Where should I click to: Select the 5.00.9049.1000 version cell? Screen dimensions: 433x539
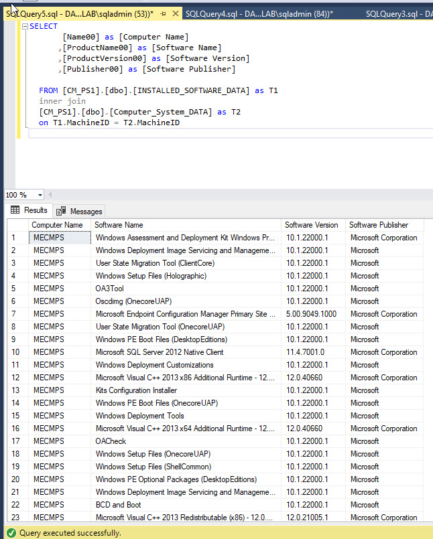click(x=312, y=314)
